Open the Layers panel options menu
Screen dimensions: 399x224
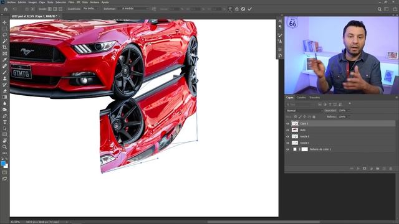[397, 98]
